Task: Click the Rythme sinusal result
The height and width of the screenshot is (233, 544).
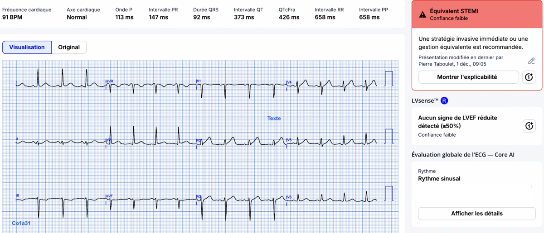Action: 439,179
